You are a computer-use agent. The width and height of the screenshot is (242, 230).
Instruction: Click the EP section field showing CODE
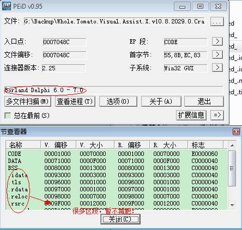[x=185, y=42]
